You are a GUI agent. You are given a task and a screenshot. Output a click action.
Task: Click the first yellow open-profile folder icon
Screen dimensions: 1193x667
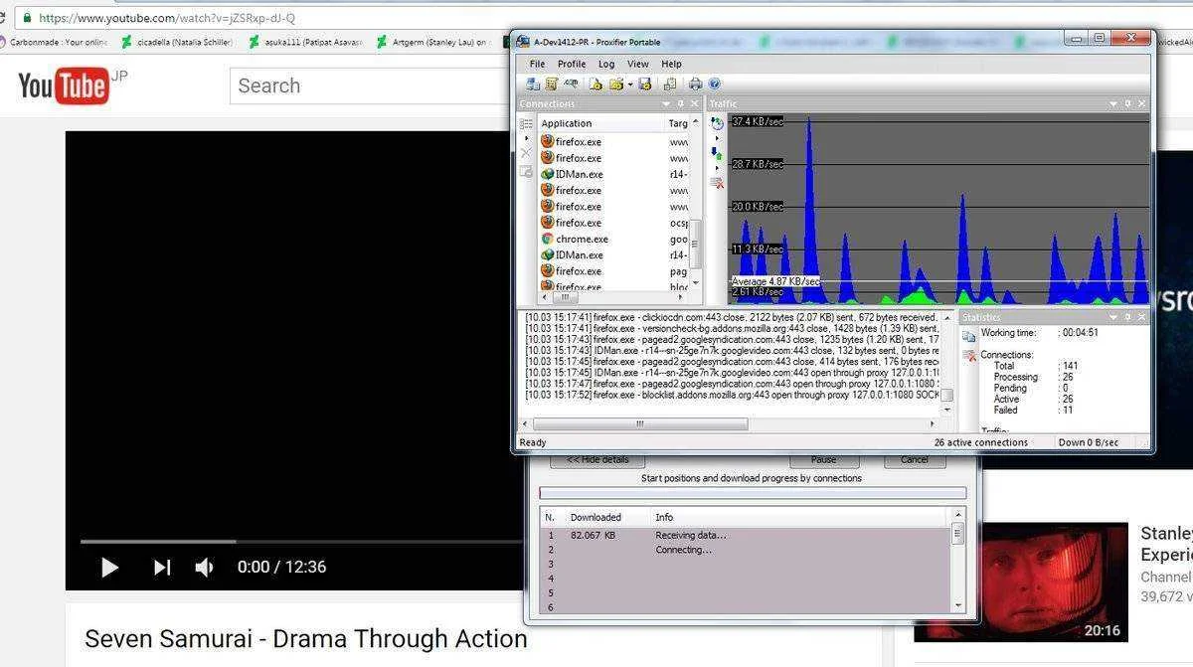pyautogui.click(x=596, y=84)
